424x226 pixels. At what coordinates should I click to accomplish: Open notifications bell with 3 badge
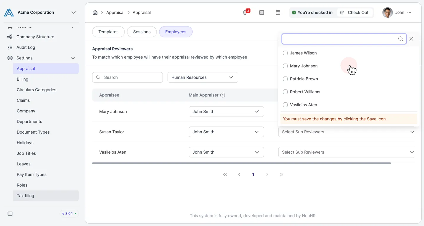click(245, 12)
